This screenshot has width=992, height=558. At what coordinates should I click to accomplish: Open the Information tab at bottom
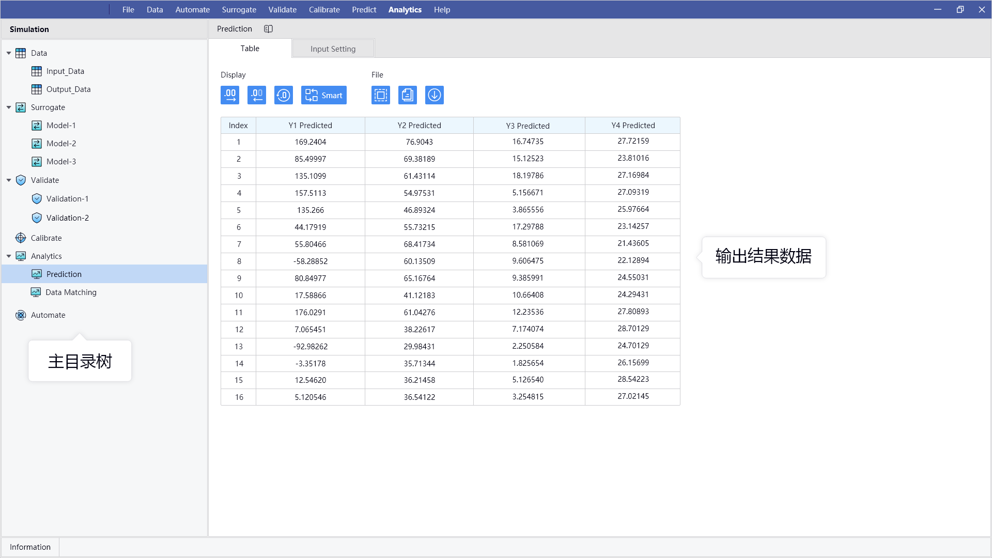pos(30,547)
